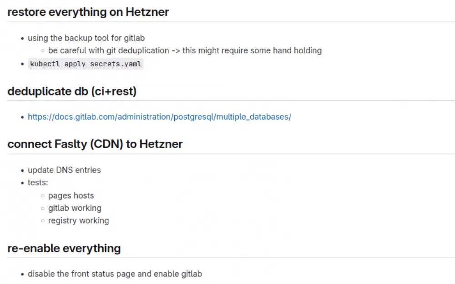Click the 're-enable everything' heading
The image size is (455, 284).
tap(64, 249)
